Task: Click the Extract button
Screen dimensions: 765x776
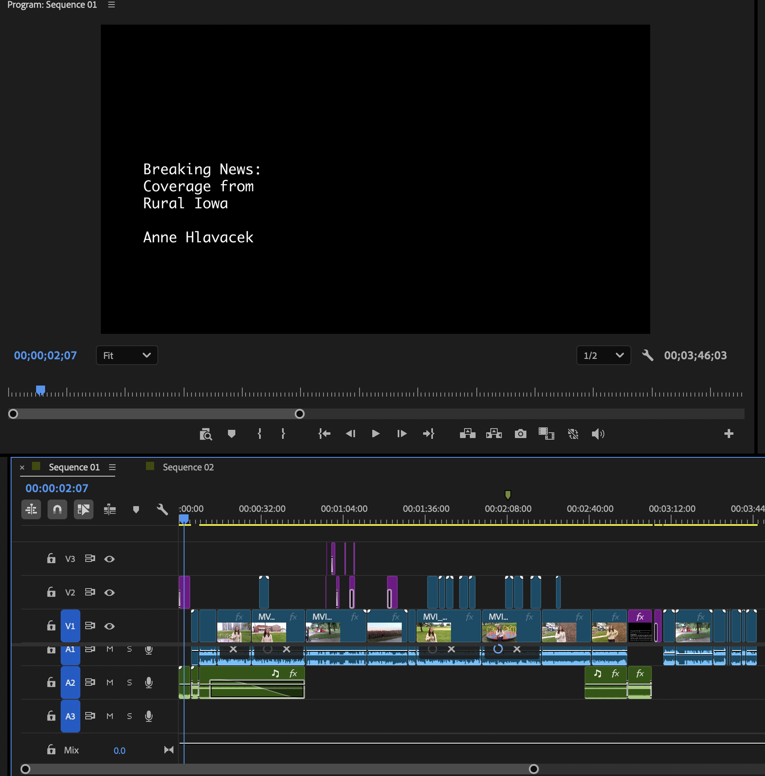Action: (x=494, y=434)
